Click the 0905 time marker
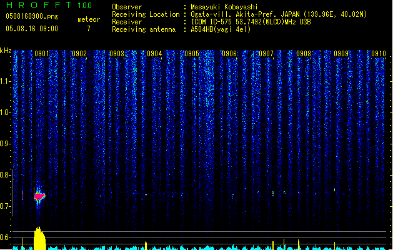 point(192,54)
